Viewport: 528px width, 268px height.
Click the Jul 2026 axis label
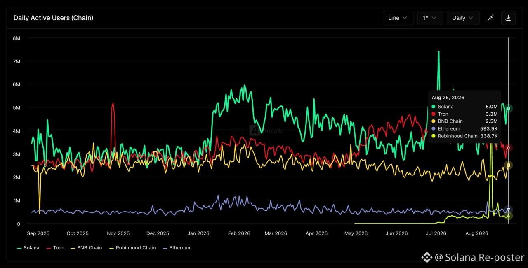[436, 233]
